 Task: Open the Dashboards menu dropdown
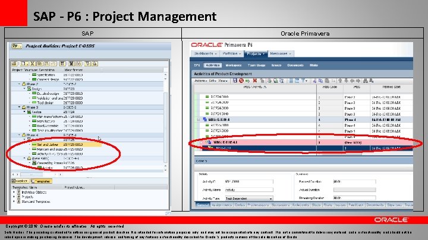click(205, 53)
